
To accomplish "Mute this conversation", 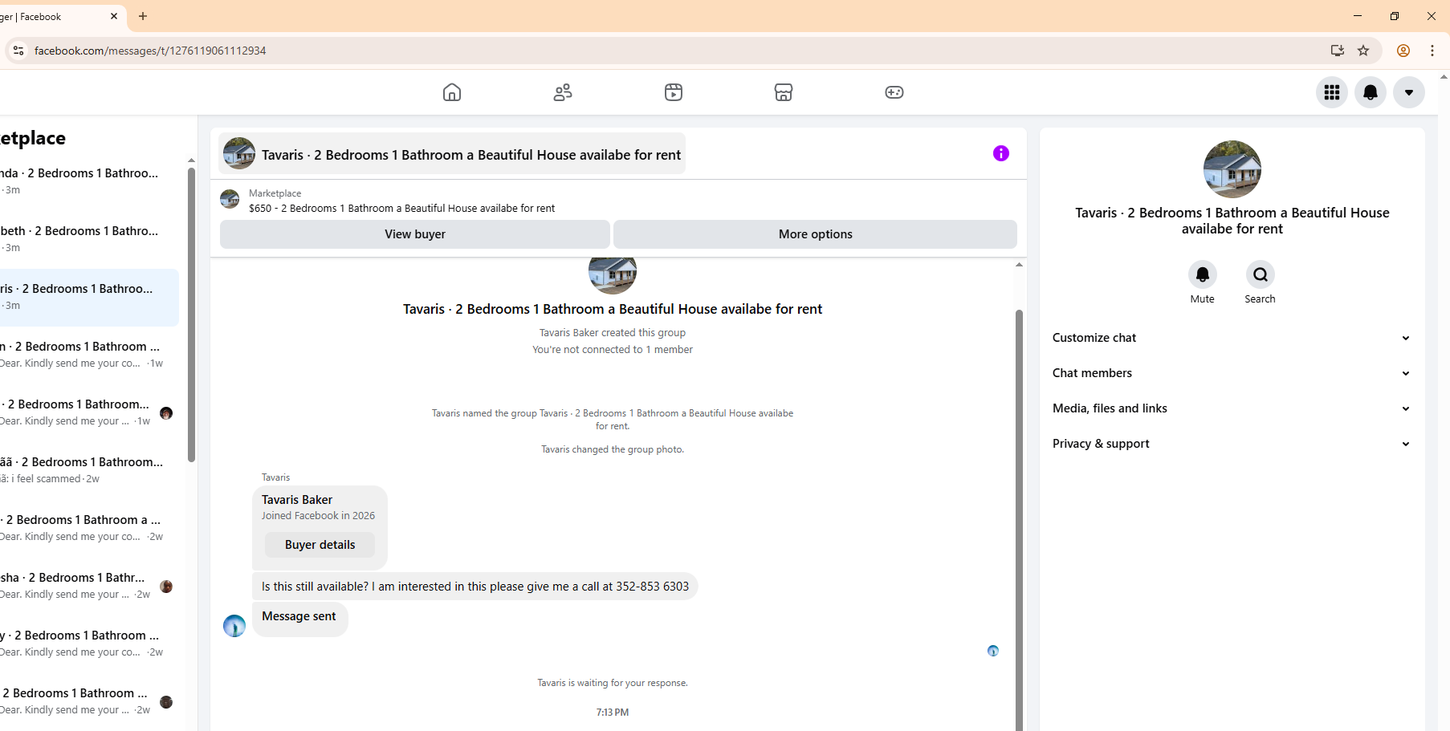I will pyautogui.click(x=1203, y=274).
